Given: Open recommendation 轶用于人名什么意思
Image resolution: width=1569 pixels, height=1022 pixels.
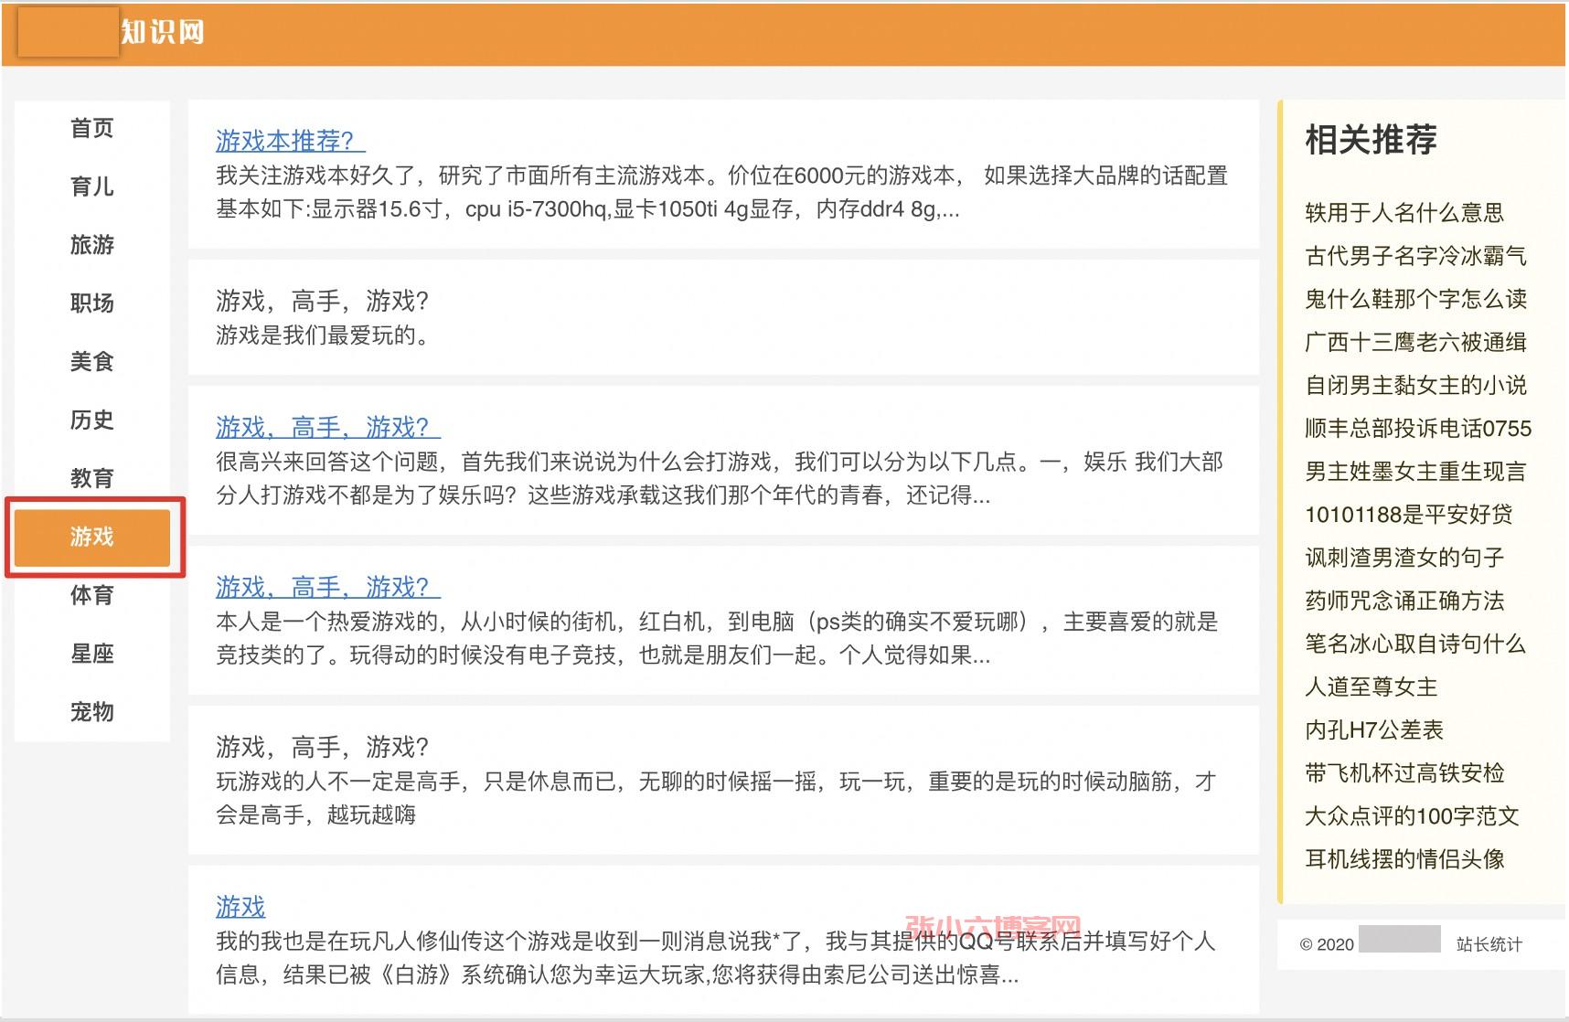Looking at the screenshot, I should (x=1404, y=213).
